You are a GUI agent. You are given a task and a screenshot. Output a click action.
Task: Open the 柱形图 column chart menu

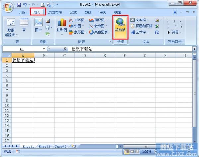(x=62, y=26)
